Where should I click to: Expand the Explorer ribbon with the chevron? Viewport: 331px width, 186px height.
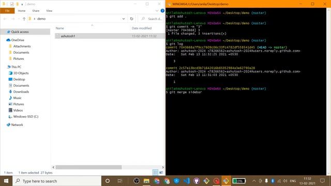157,10
